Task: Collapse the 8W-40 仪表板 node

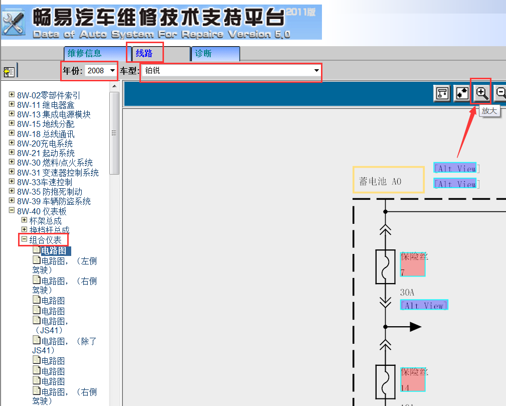Action: [12, 210]
